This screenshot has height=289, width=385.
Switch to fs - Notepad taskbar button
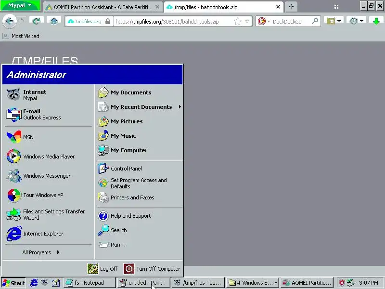(90, 283)
